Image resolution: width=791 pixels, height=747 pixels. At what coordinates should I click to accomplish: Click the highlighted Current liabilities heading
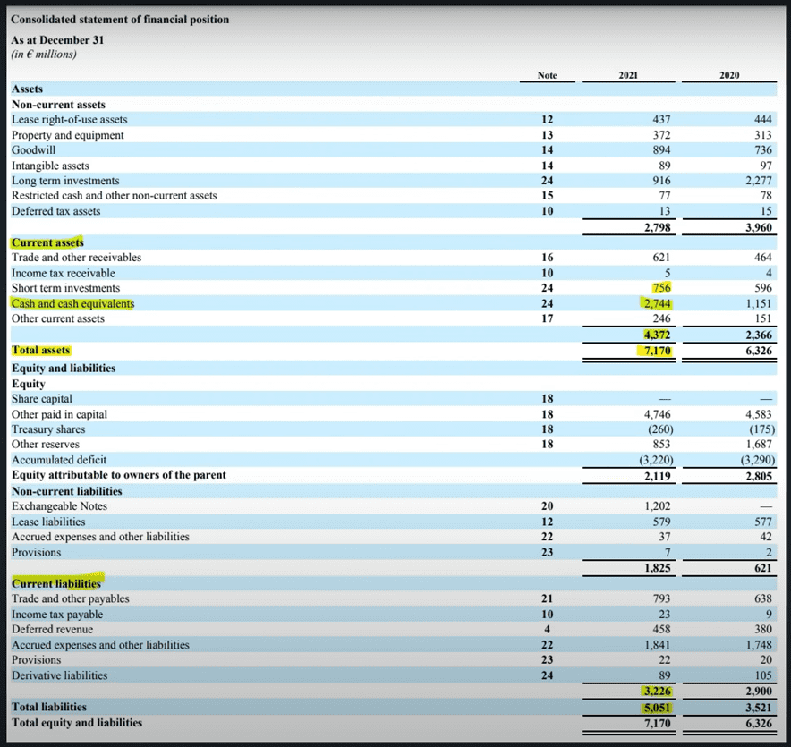click(x=55, y=583)
